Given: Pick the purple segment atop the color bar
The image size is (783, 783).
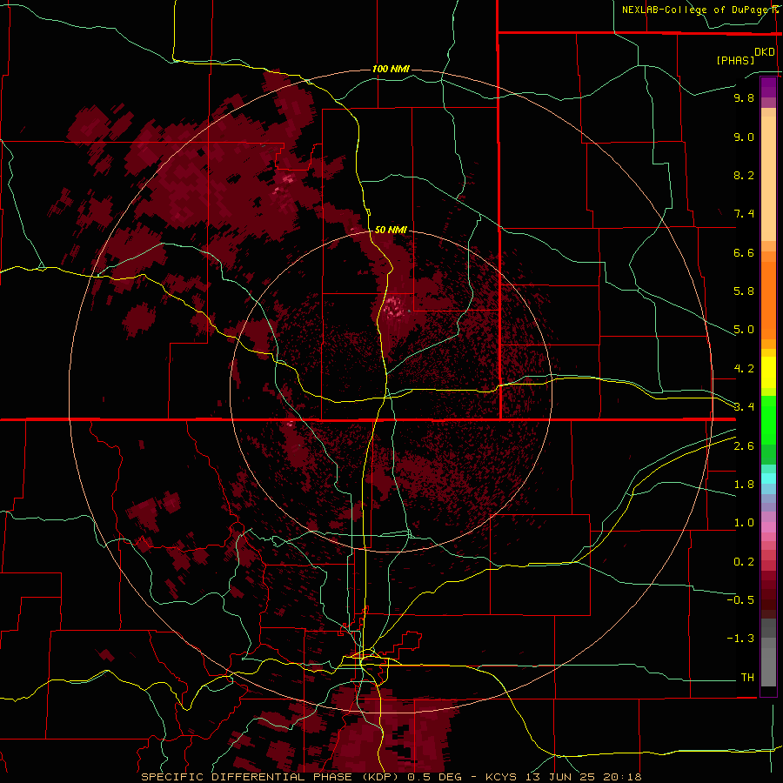Looking at the screenshot, I should click(x=768, y=87).
